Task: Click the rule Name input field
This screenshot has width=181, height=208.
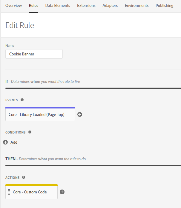Action: point(34,54)
